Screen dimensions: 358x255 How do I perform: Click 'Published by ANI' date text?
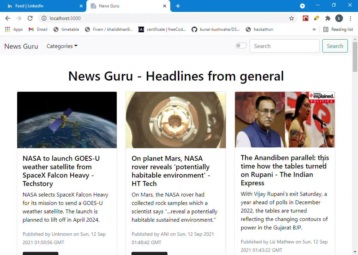click(x=173, y=238)
